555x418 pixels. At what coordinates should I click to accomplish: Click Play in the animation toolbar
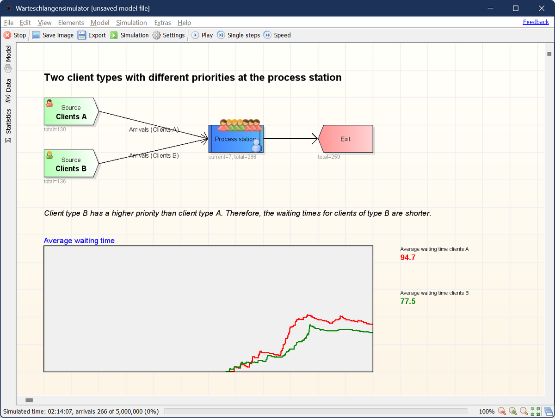tap(202, 35)
